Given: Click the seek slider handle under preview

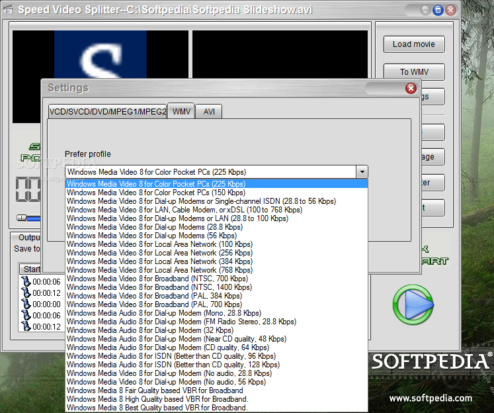Looking at the screenshot, I should (x=22, y=218).
